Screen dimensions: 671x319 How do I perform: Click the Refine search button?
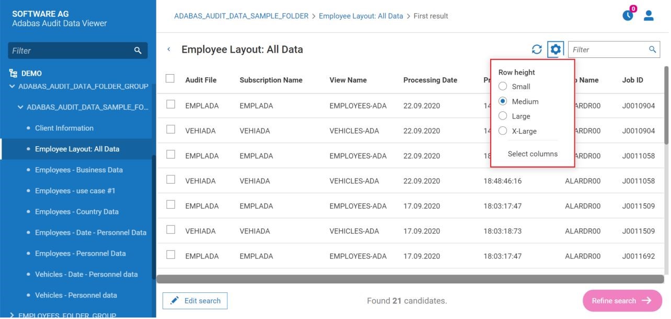(x=622, y=301)
